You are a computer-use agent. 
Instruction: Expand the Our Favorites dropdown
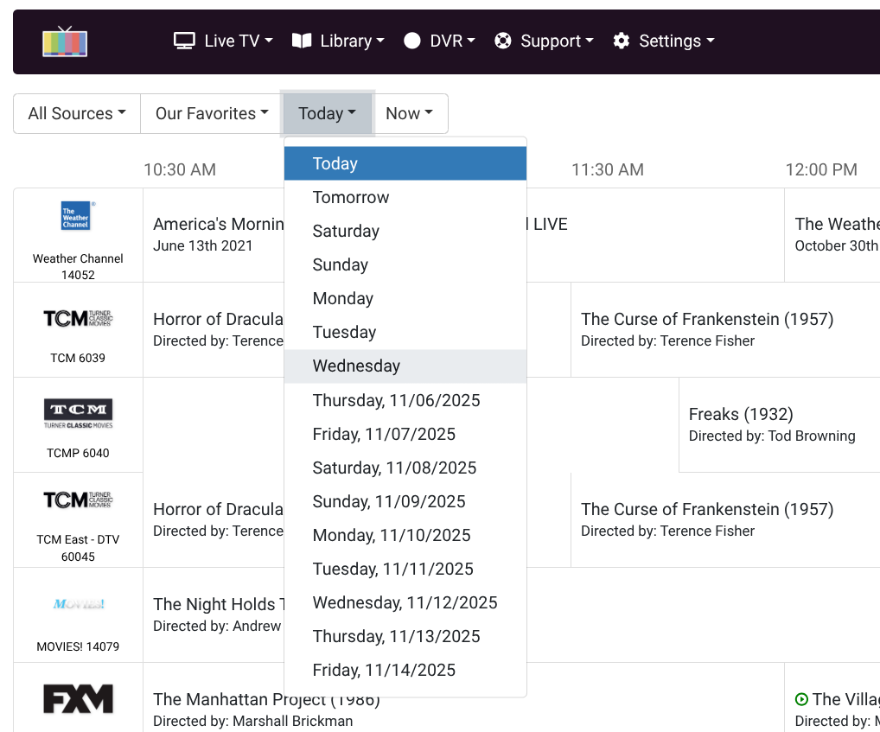tap(212, 113)
